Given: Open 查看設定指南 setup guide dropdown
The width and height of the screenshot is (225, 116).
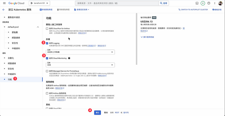Looking at the screenshot, I should pos(82,10).
